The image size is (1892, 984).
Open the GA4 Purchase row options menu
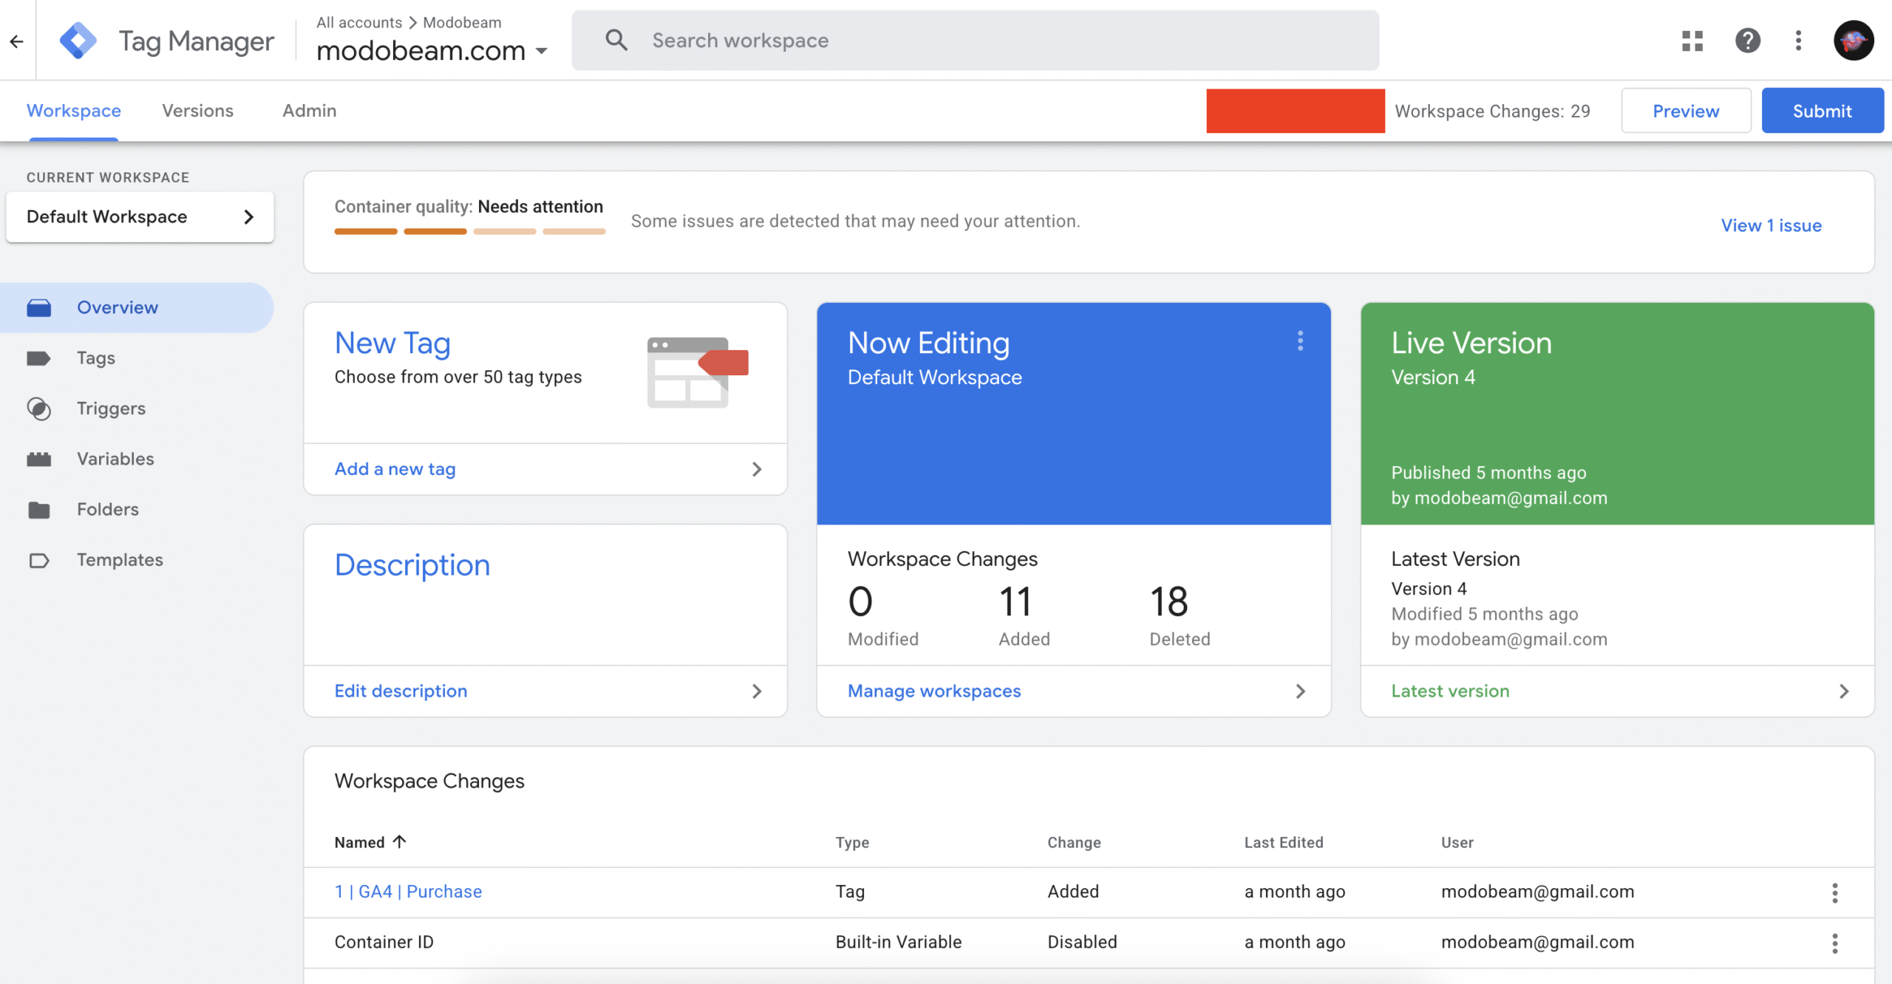click(1836, 892)
